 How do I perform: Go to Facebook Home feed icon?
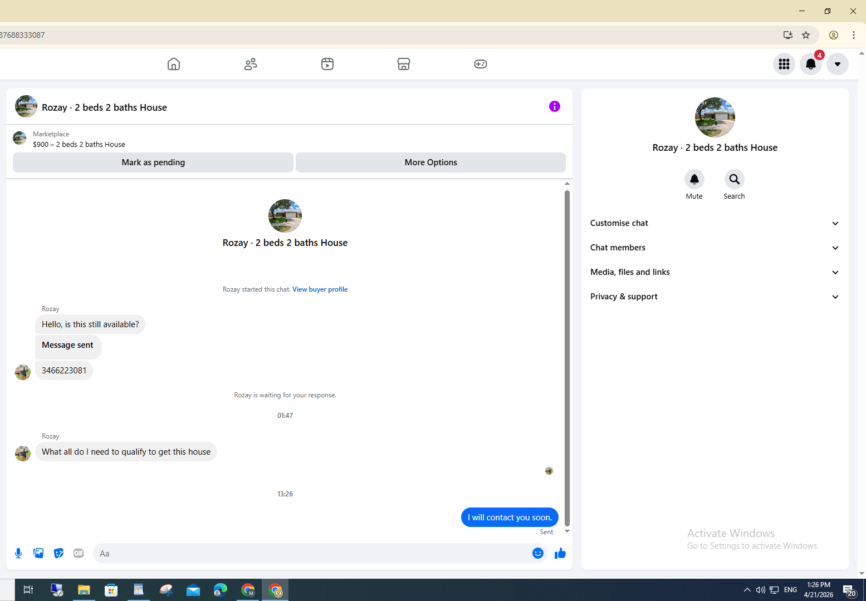tap(174, 64)
